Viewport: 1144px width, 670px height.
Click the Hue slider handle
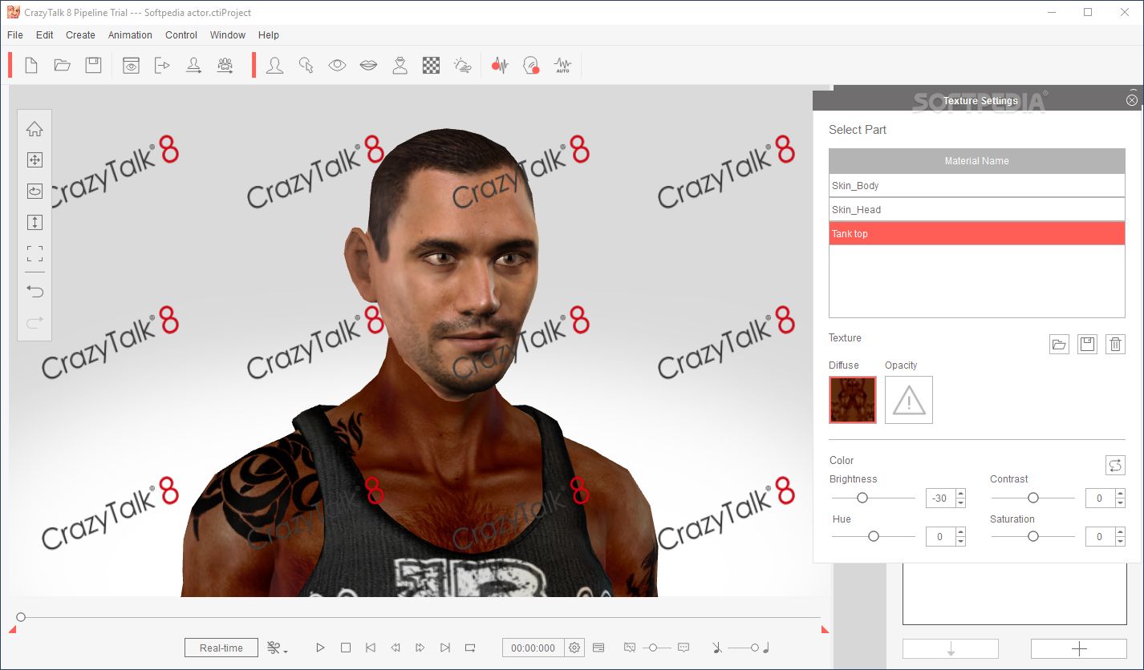(874, 536)
